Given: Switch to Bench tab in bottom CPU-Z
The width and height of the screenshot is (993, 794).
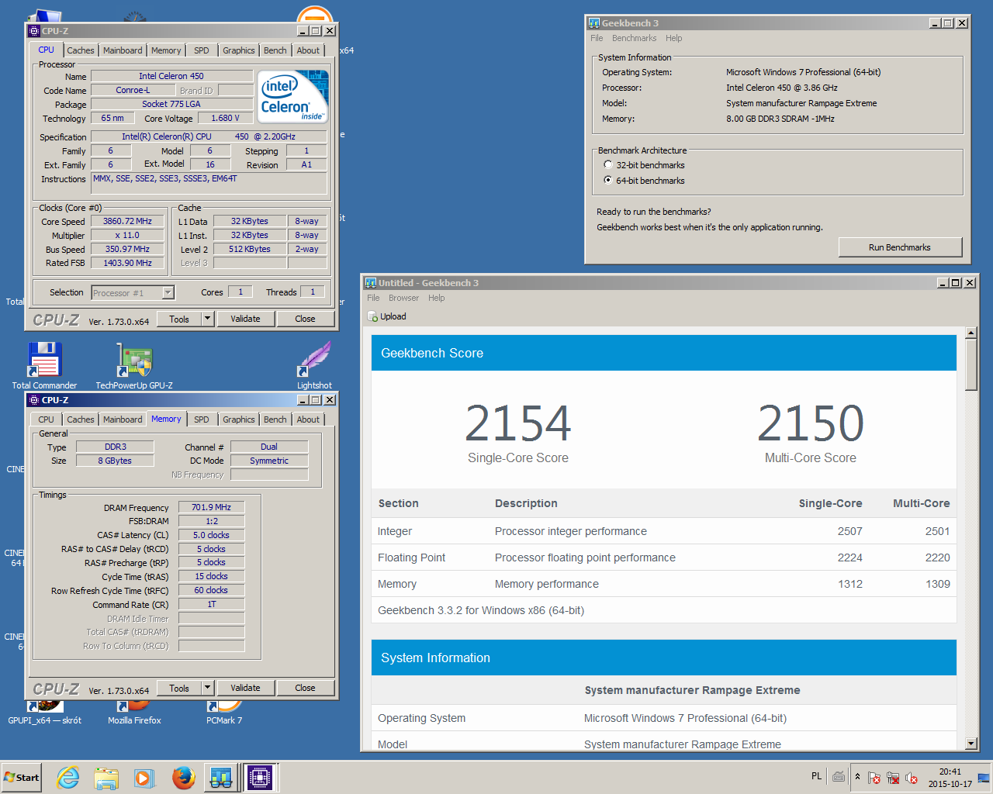Looking at the screenshot, I should pos(275,419).
